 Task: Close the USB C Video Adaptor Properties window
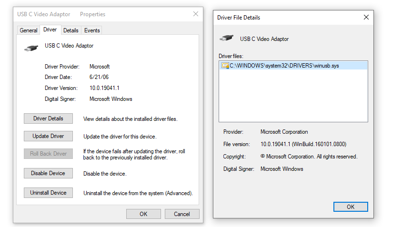196,14
